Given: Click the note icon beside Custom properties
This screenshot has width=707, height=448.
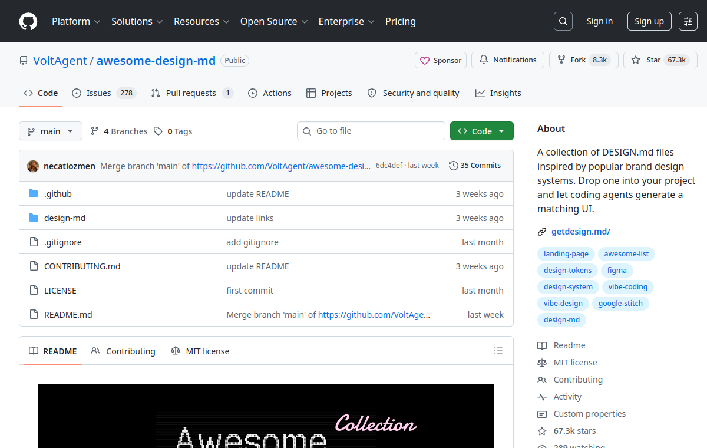Looking at the screenshot, I should (x=542, y=414).
